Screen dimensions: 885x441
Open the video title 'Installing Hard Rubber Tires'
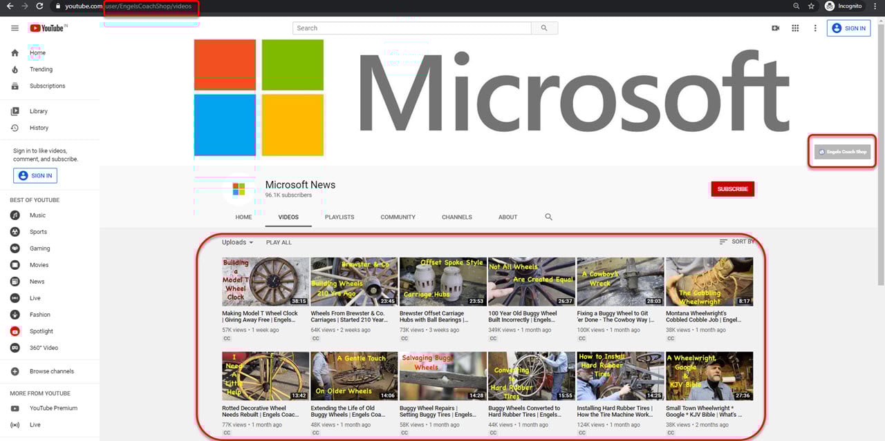tap(615, 411)
